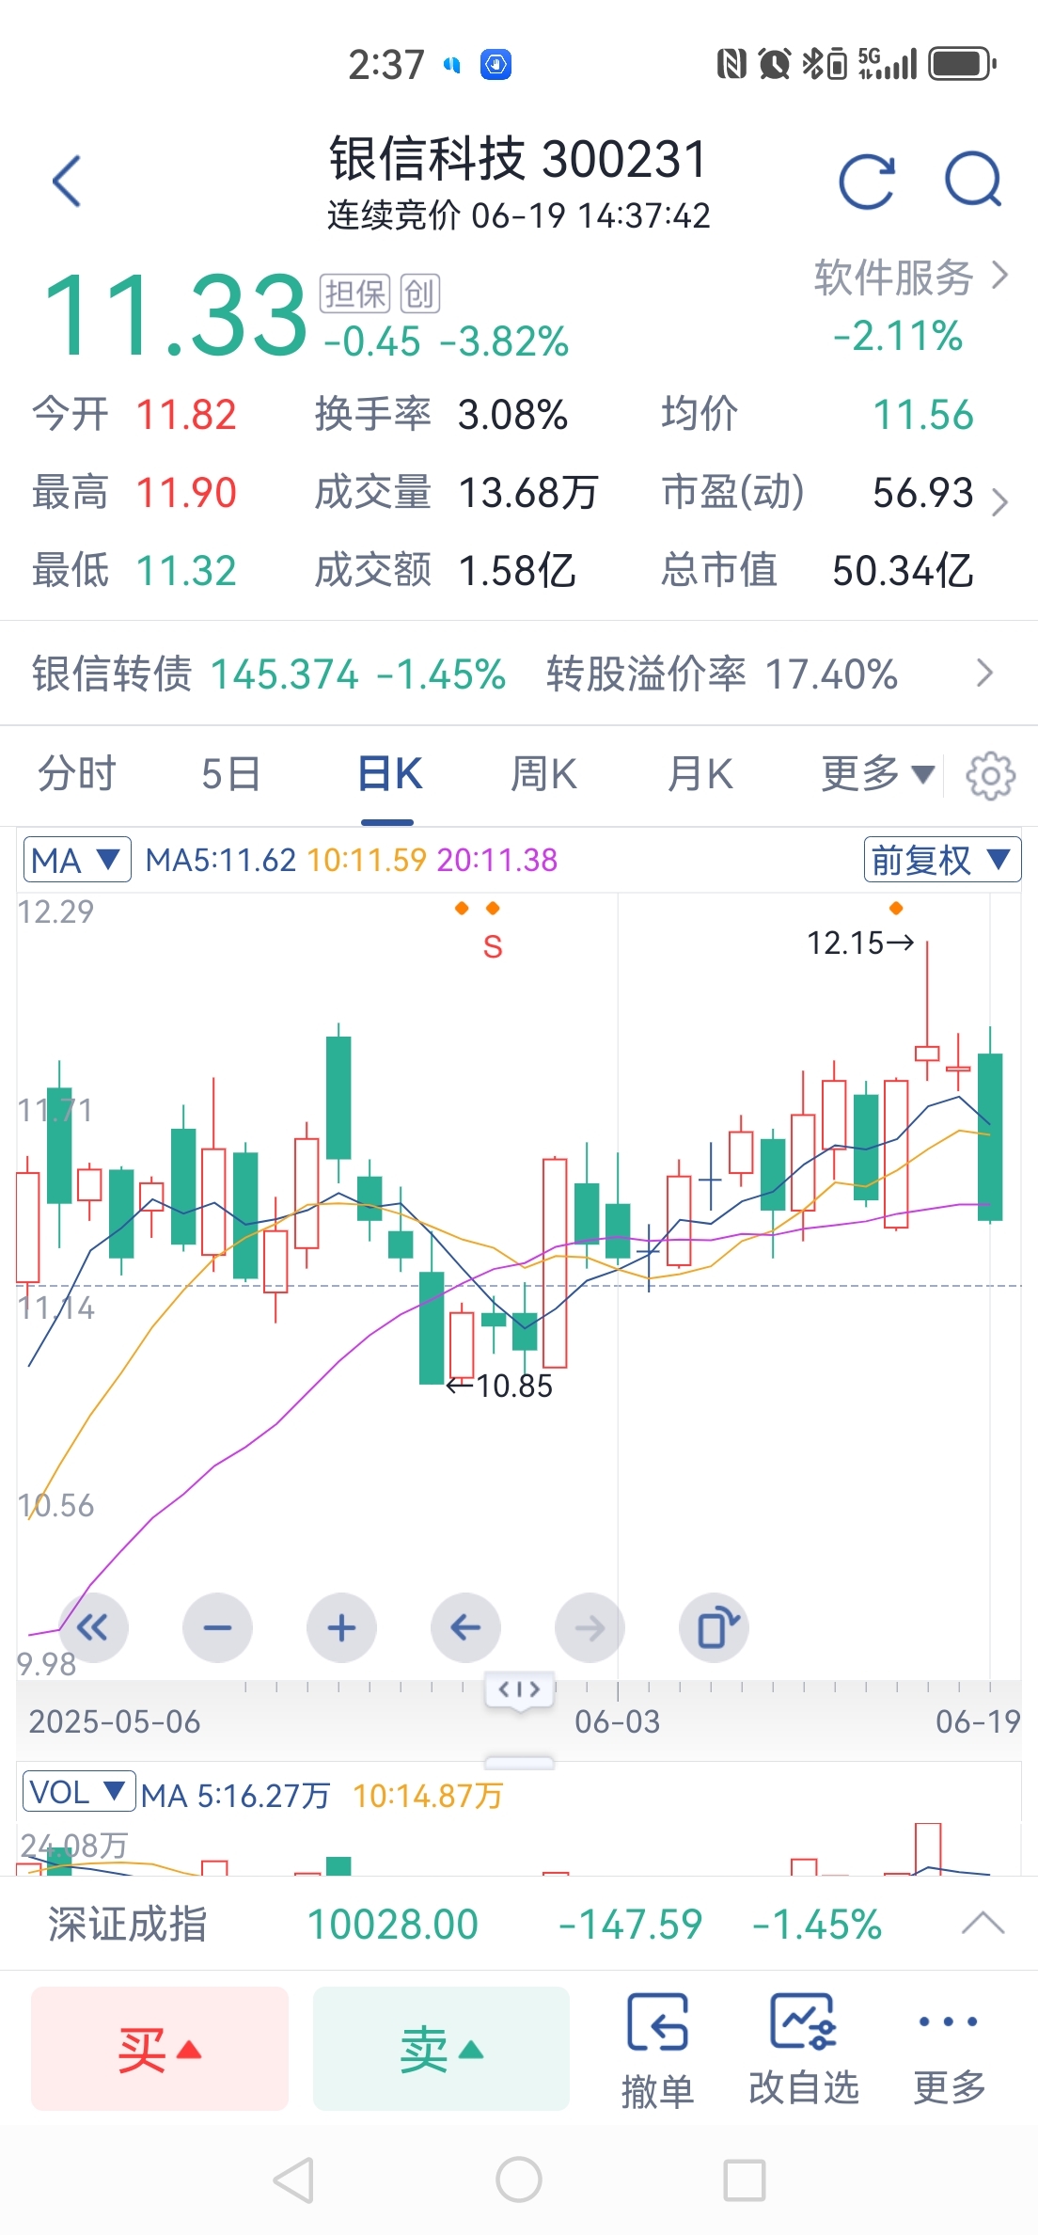Jump to earliest data double-arrow button
Image resolution: width=1038 pixels, height=2235 pixels.
93,1627
